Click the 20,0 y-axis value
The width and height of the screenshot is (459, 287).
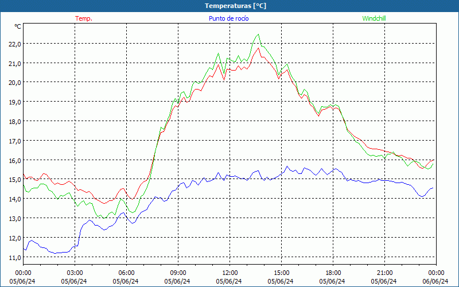pyautogui.click(x=15, y=83)
